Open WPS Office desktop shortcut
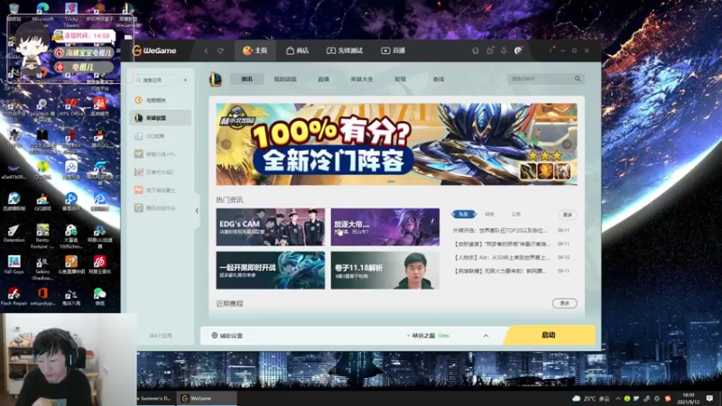The image size is (722, 406). pos(71,106)
